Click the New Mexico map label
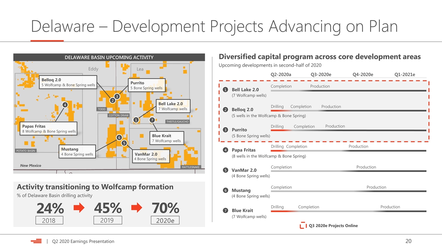Screen dimensions: 442x248 coord(30,166)
